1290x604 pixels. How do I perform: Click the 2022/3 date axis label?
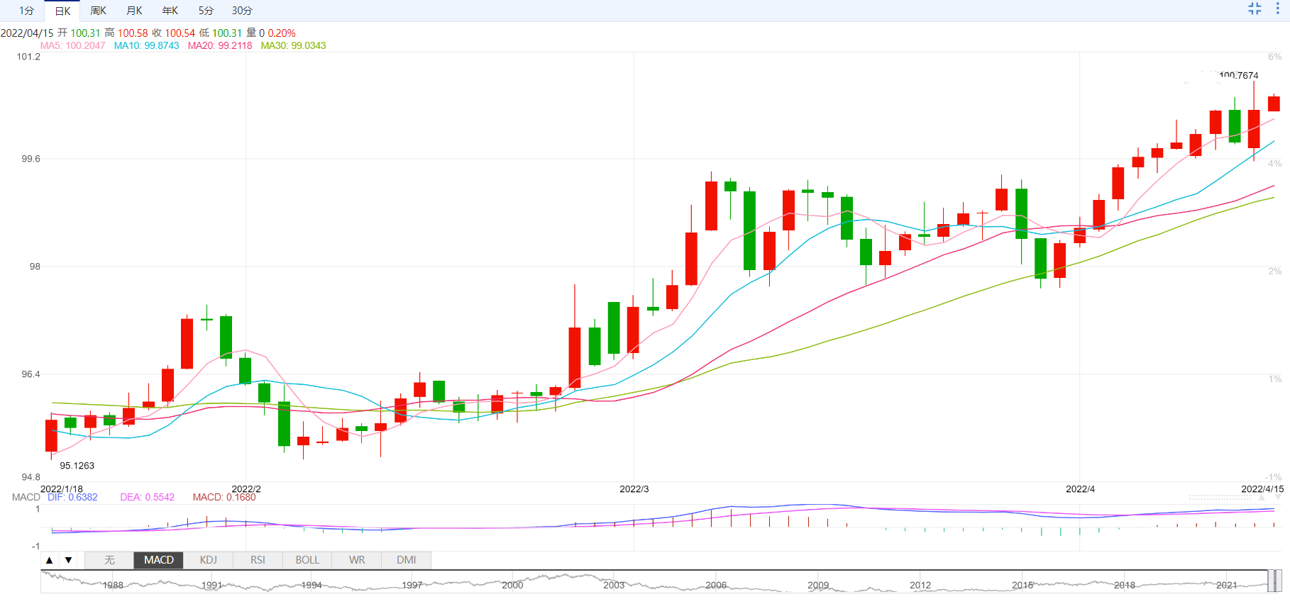point(634,489)
